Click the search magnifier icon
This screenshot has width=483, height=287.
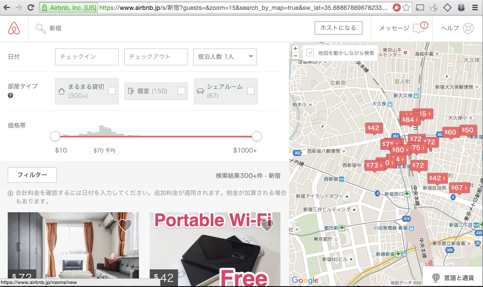click(40, 29)
